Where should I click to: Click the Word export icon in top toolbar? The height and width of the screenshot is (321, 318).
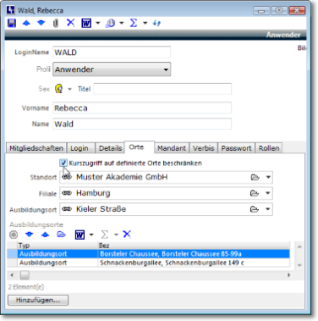(x=86, y=23)
